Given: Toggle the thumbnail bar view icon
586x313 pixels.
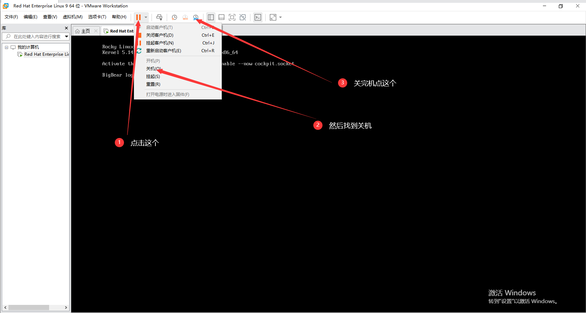Looking at the screenshot, I should pos(221,17).
